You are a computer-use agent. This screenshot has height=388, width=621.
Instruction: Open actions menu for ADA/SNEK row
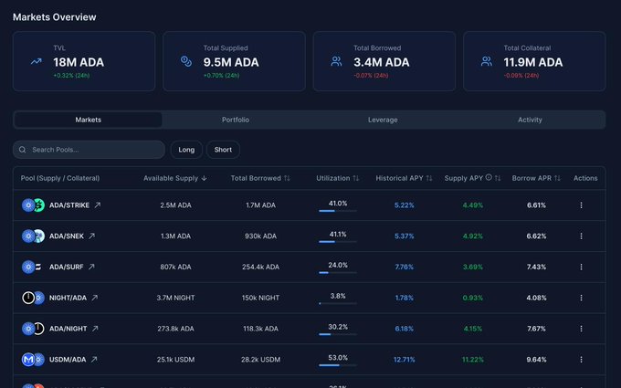(x=581, y=236)
